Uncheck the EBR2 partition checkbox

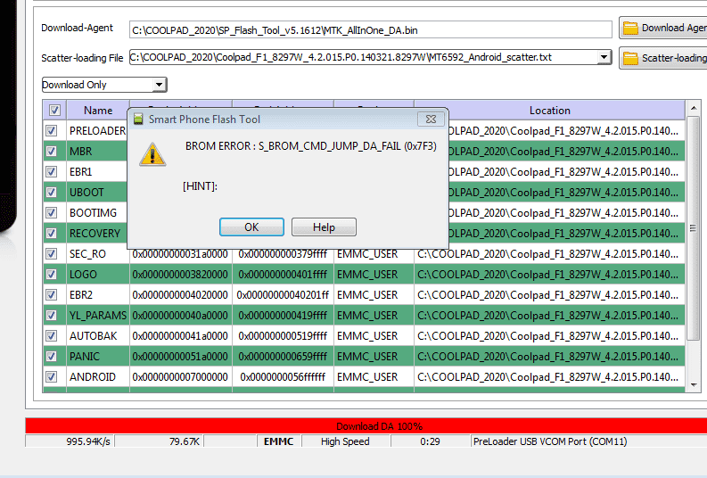click(52, 295)
